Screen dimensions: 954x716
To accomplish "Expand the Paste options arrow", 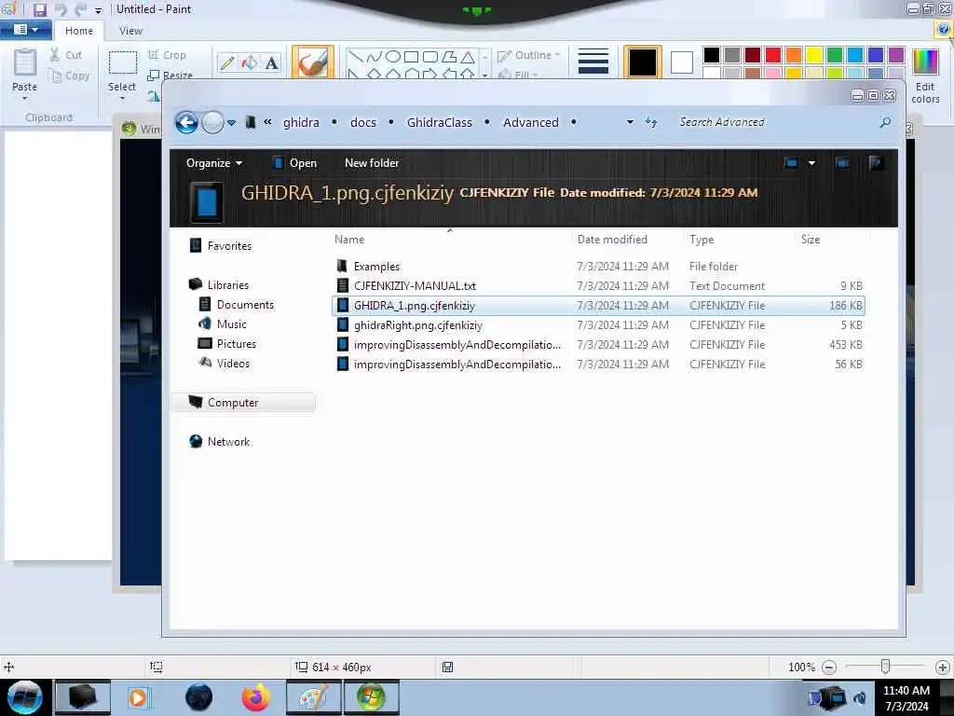I will click(25, 98).
